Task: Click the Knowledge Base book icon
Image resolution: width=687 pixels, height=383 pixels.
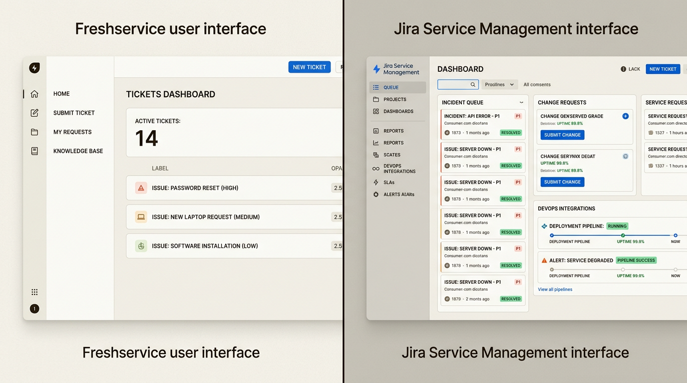Action: click(34, 151)
